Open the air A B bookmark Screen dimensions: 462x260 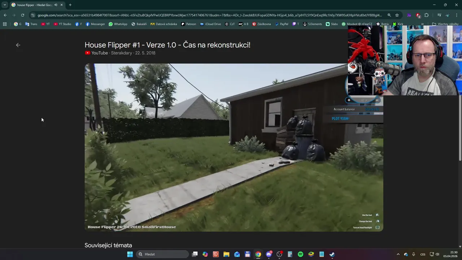click(244, 24)
